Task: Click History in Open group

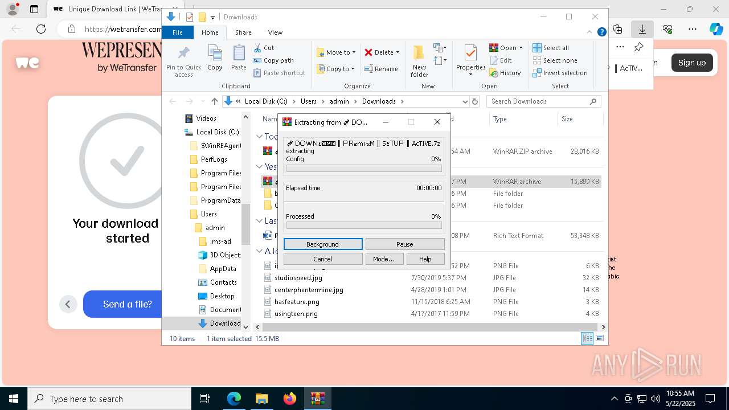Action: [505, 73]
